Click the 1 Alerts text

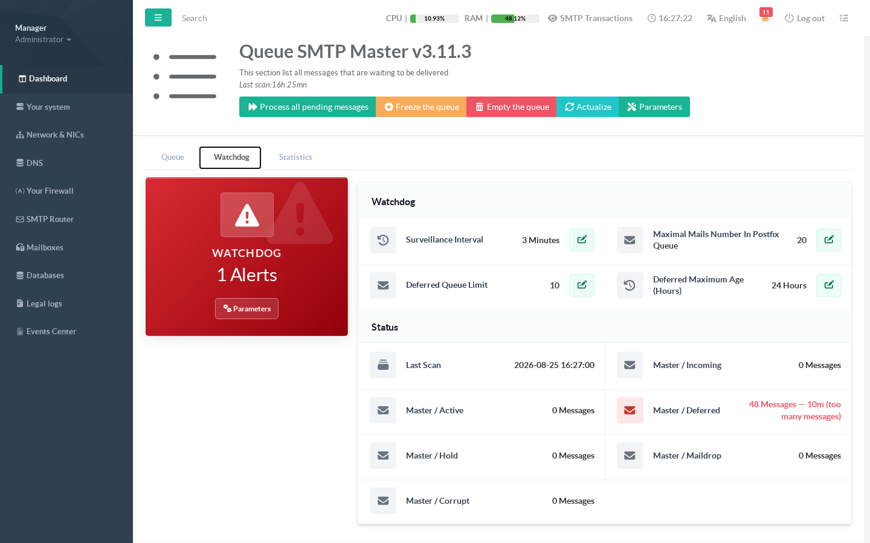(246, 275)
